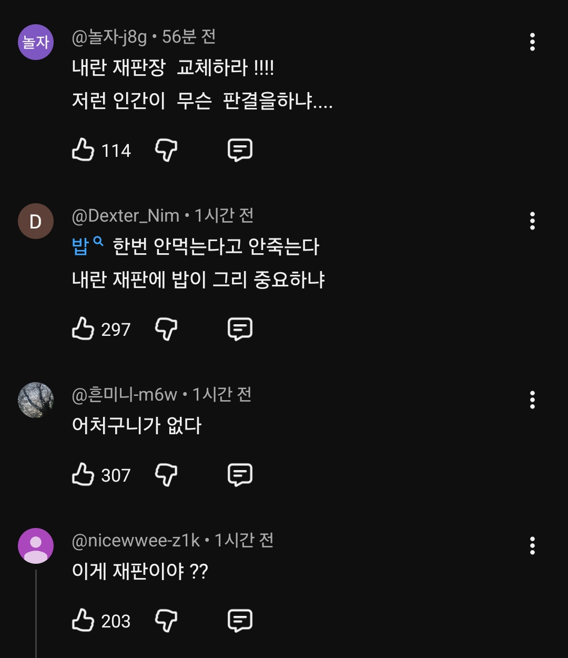Reply to the @Dexter_Nim comment
Image resolution: width=568 pixels, height=658 pixels.
coord(240,329)
